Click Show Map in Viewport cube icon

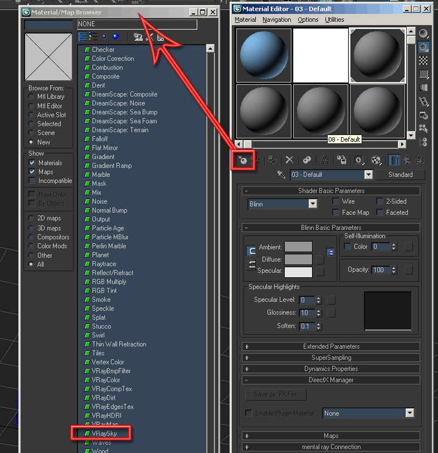376,160
